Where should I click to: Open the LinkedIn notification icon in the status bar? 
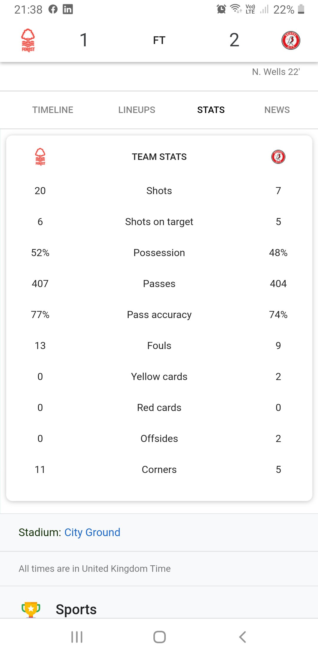68,9
